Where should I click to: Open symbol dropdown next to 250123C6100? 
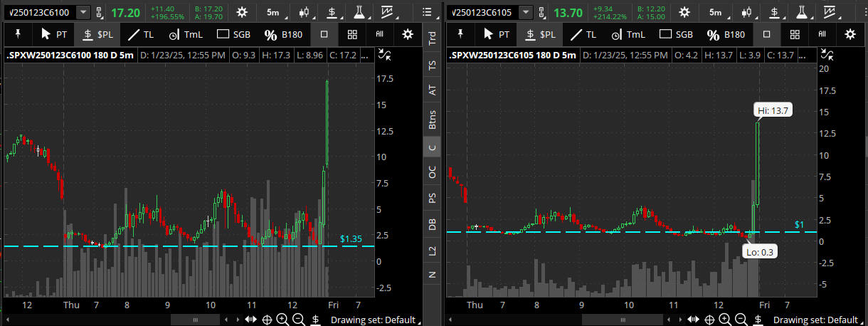[x=83, y=12]
